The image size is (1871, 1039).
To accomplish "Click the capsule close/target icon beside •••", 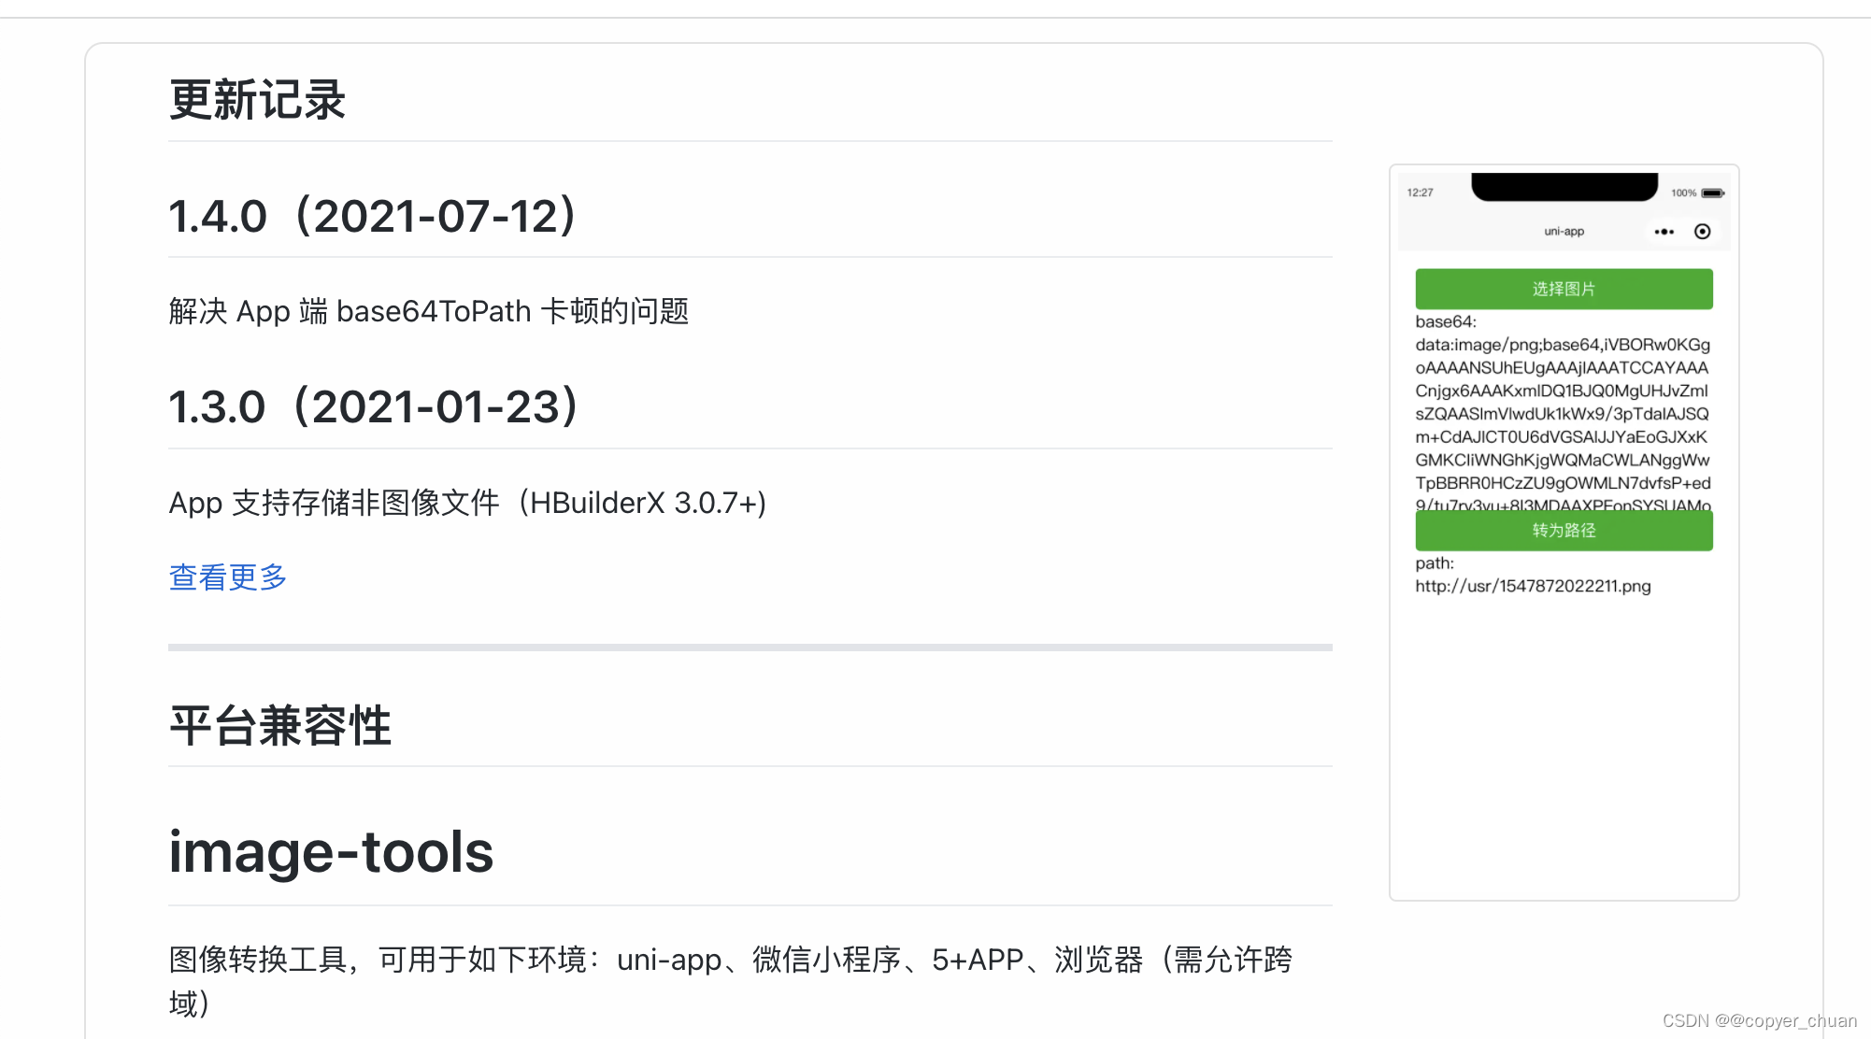I will [1703, 231].
